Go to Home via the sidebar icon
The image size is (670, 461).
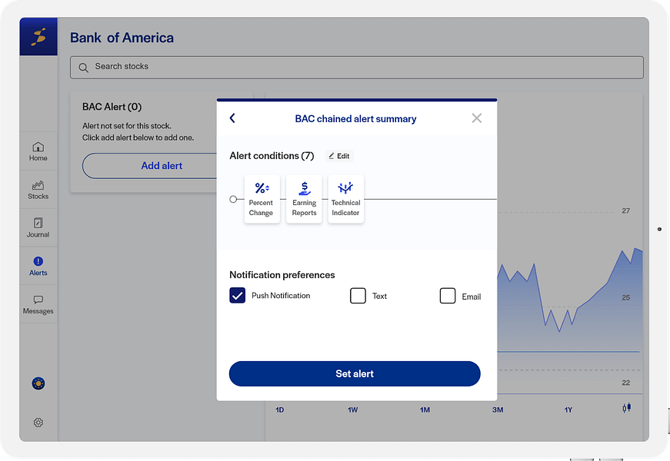tap(38, 151)
